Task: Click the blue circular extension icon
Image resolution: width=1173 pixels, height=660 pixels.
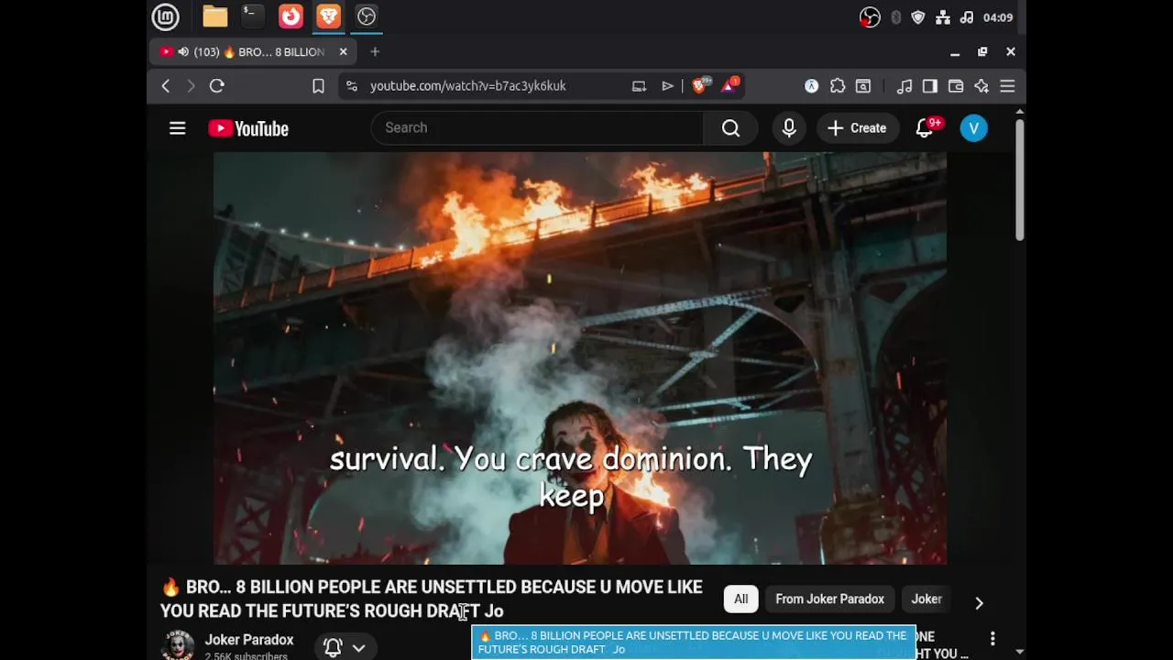Action: (x=812, y=86)
